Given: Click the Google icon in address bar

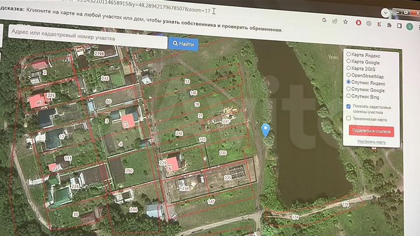Looking at the screenshot, I should 324,20.
